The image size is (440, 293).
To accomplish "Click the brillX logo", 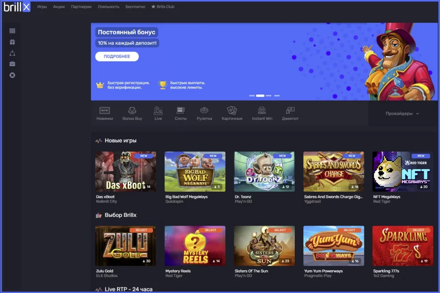I will coord(16,7).
